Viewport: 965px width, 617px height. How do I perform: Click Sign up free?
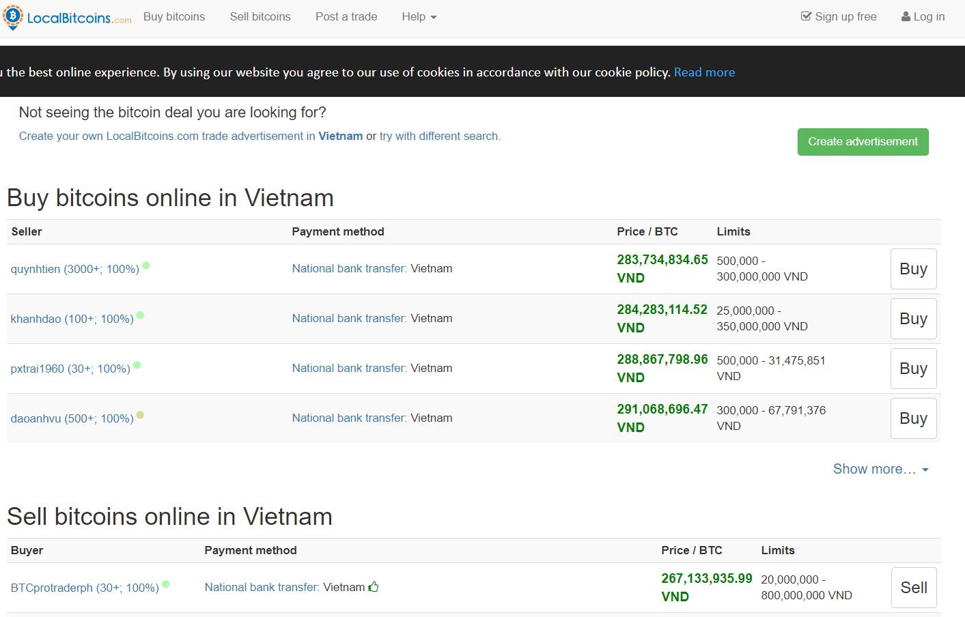click(839, 16)
